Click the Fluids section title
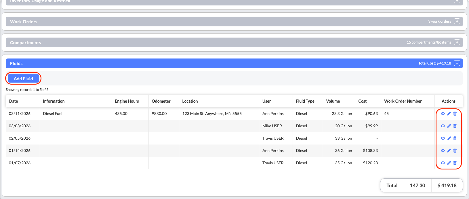Screen dimensions: 469x199 pyautogui.click(x=16, y=64)
